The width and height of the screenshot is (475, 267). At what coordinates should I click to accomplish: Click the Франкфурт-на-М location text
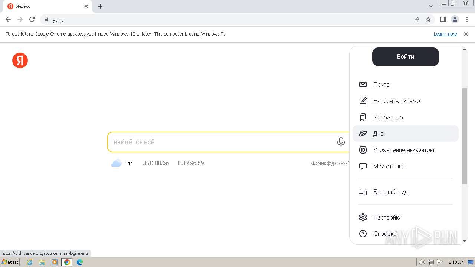(330, 163)
